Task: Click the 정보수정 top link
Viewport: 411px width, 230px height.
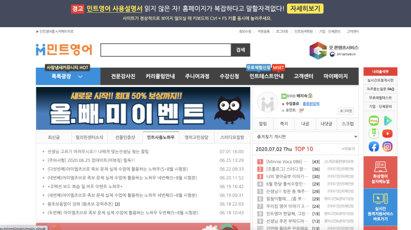Action: [x=245, y=32]
